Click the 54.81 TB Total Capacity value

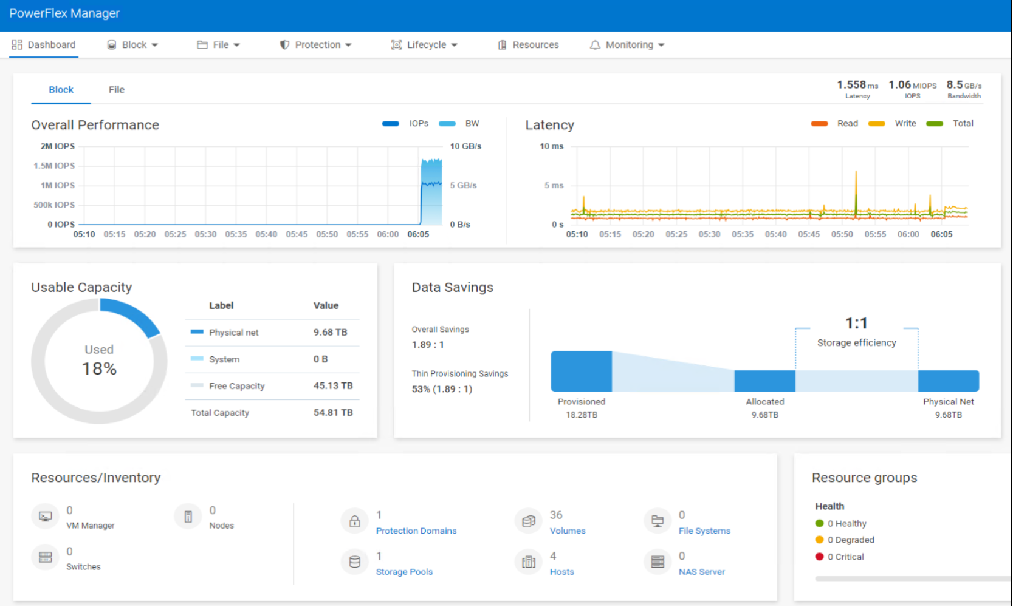click(x=333, y=413)
